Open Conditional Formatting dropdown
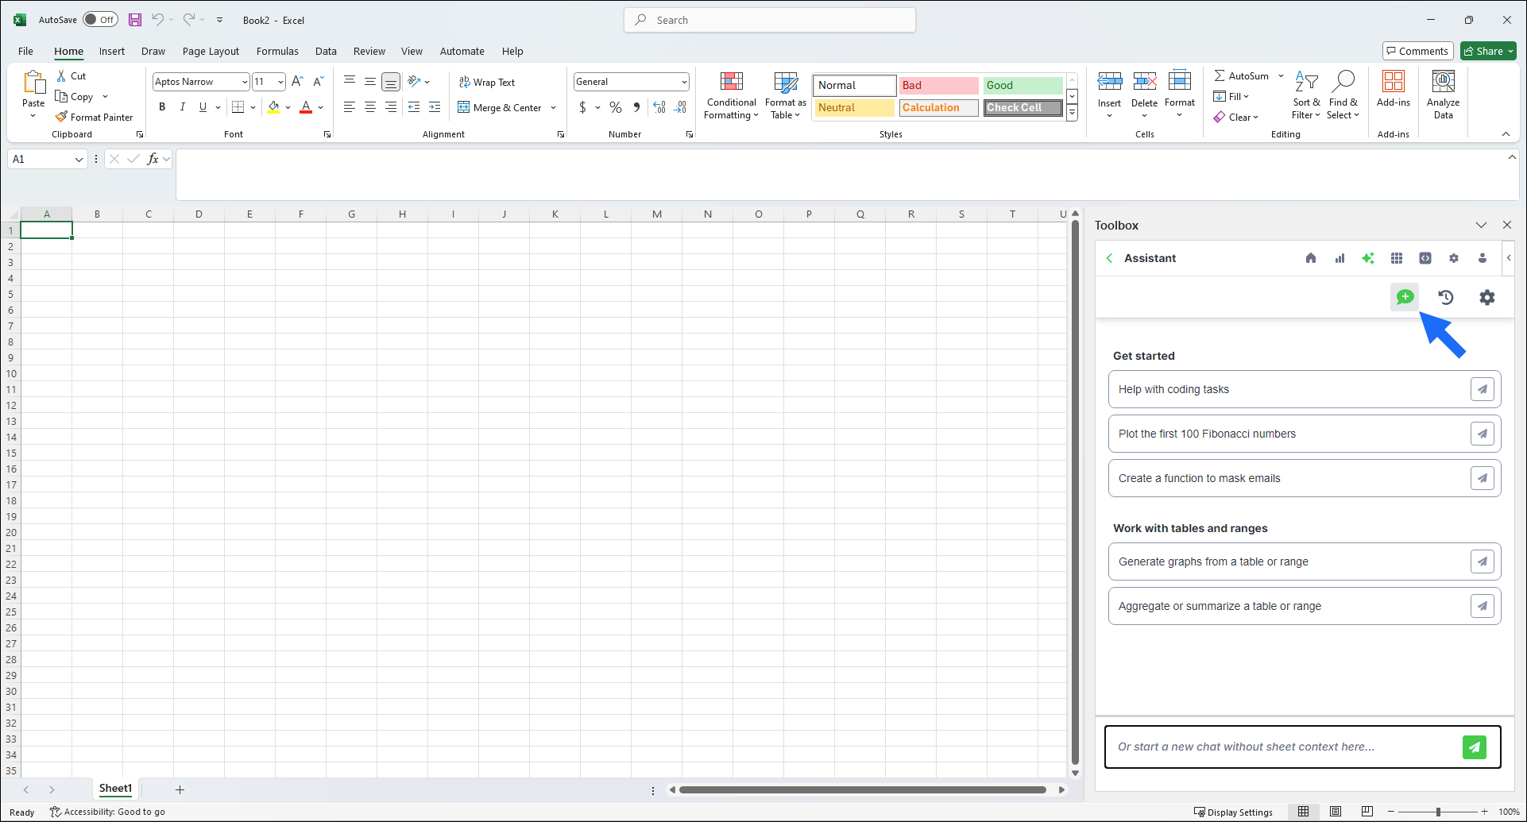 [731, 95]
